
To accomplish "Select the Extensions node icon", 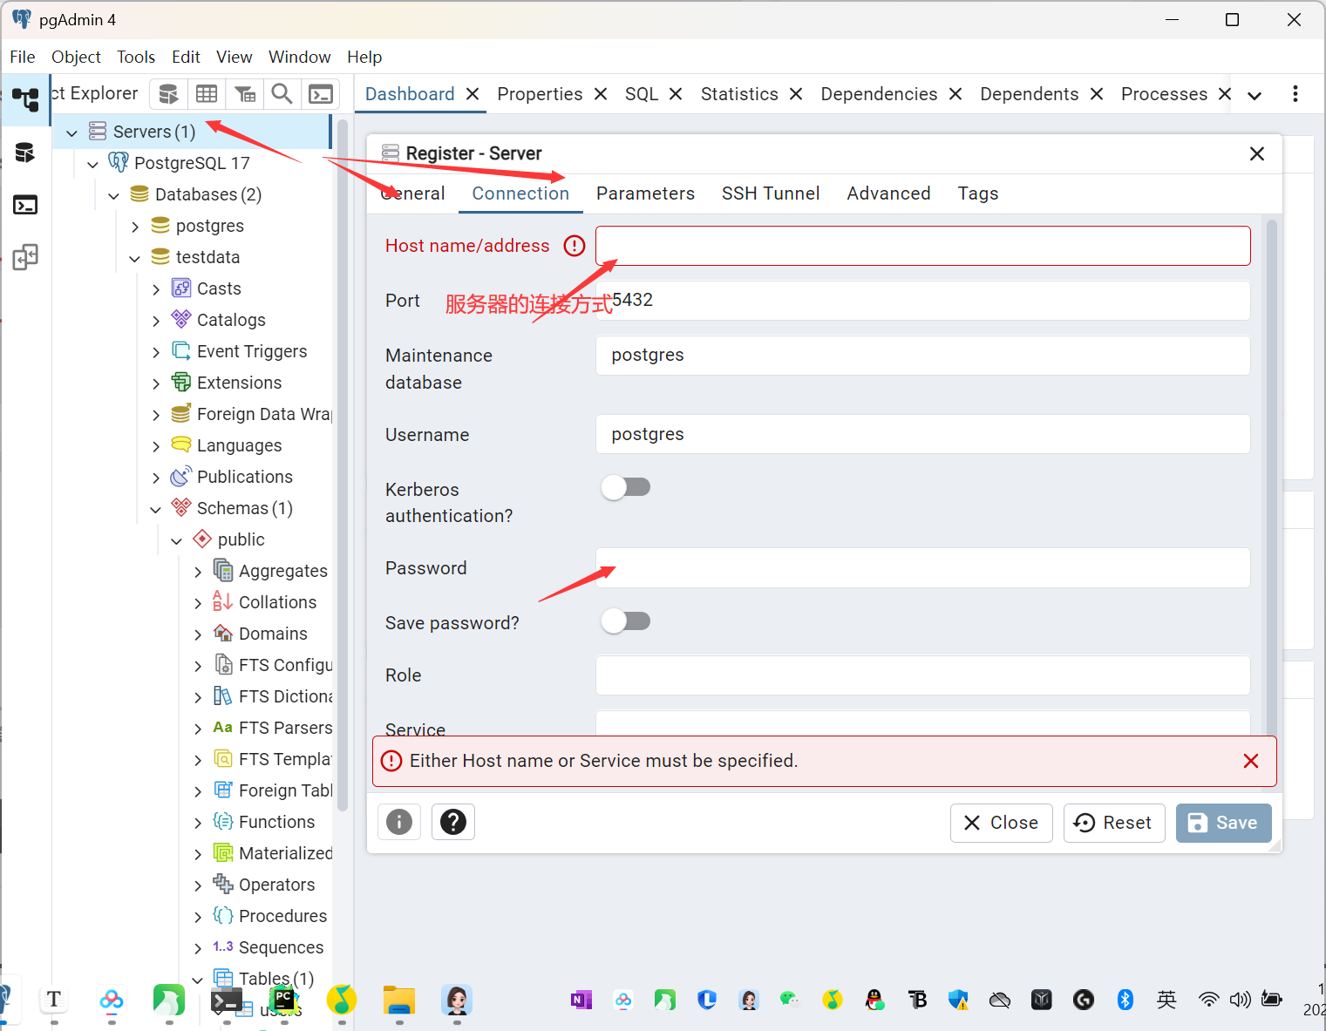I will 181,383.
